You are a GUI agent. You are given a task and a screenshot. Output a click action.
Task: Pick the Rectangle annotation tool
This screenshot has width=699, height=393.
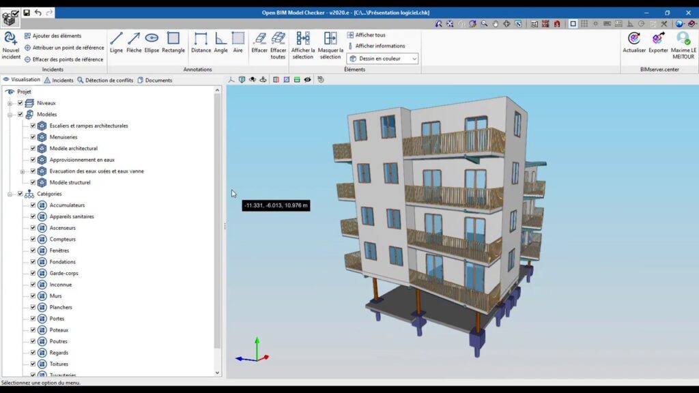(173, 42)
